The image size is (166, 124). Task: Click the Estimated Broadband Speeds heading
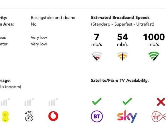coord(120,18)
